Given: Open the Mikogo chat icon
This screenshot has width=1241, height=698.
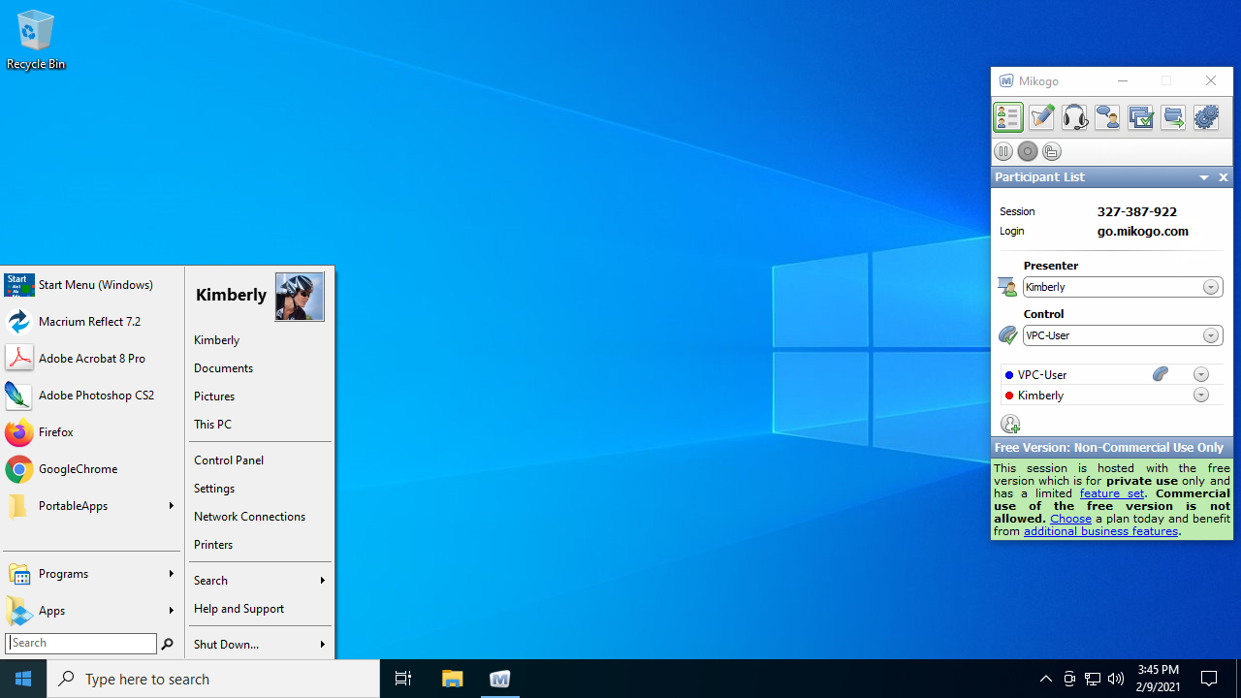Looking at the screenshot, I should [1107, 117].
